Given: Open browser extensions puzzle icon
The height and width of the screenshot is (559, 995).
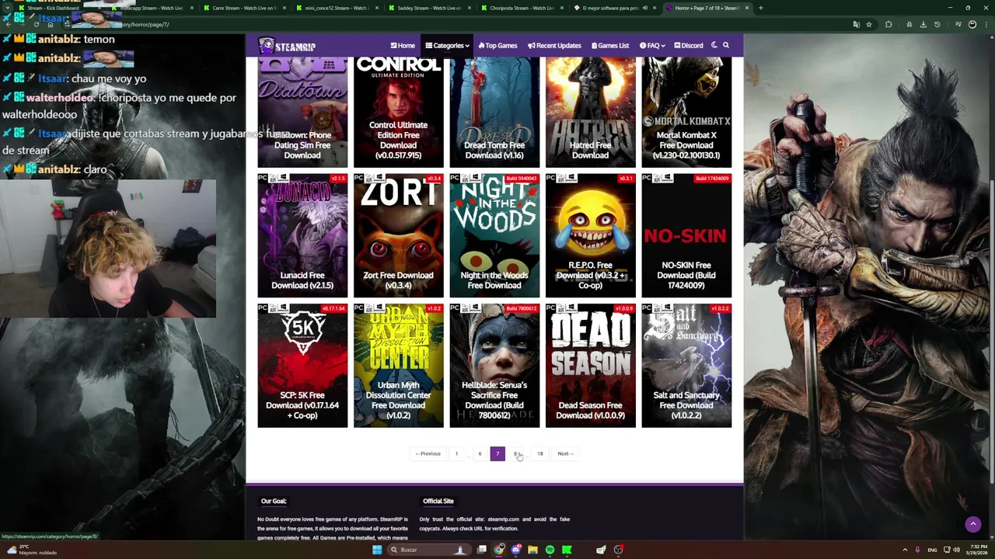Looking at the screenshot, I should point(889,24).
